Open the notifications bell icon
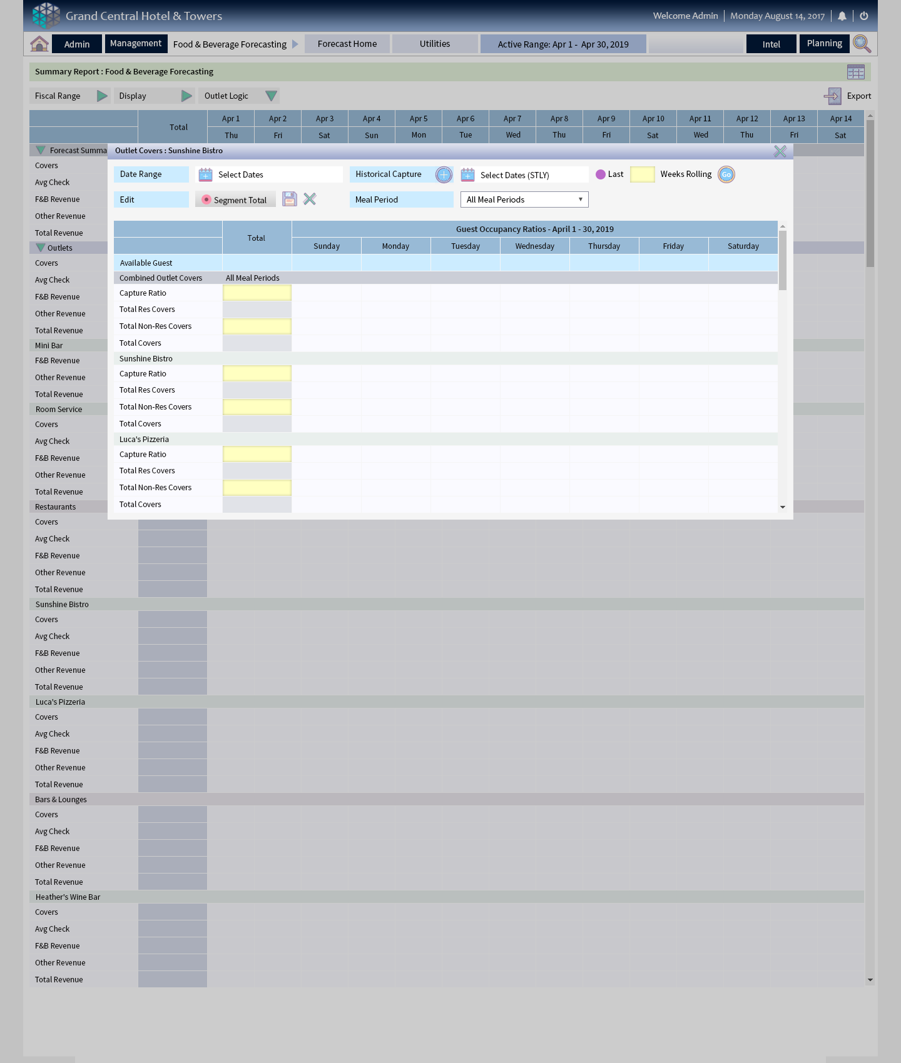The image size is (901, 1063). 842,16
